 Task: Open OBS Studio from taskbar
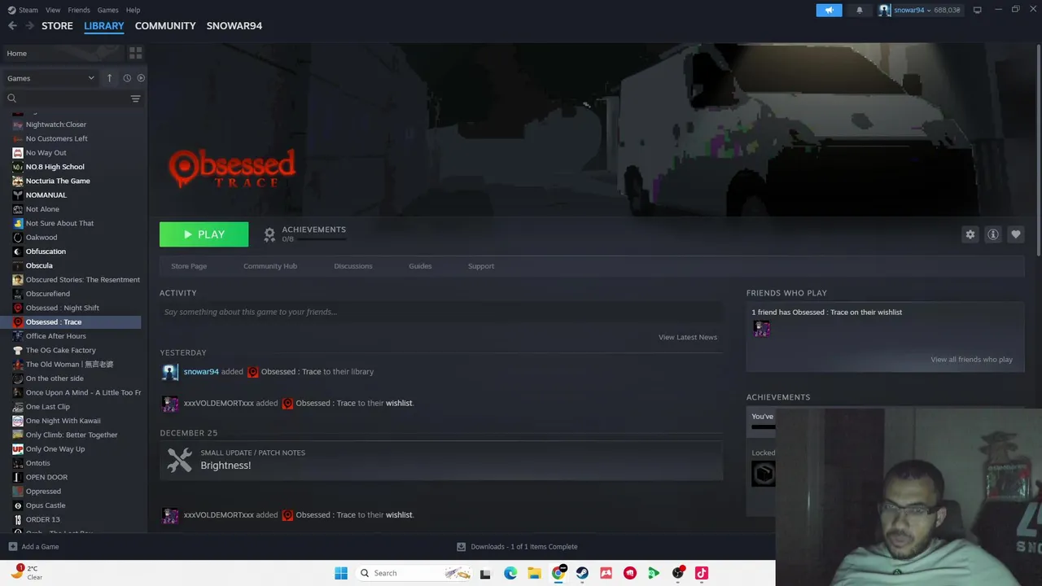[677, 573]
